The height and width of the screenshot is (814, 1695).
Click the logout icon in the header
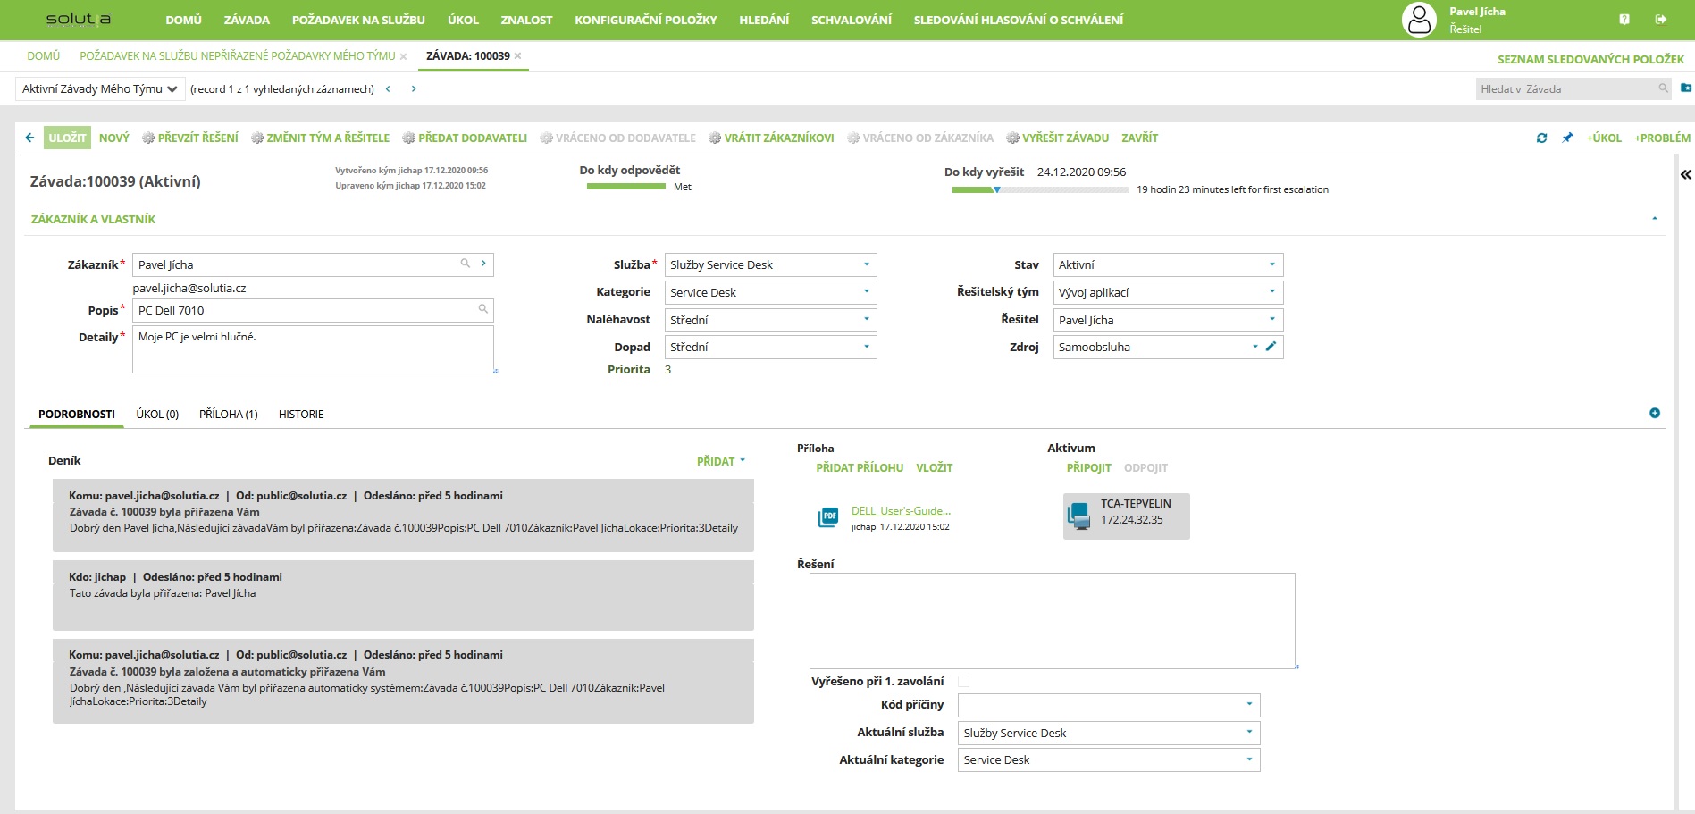click(x=1660, y=20)
